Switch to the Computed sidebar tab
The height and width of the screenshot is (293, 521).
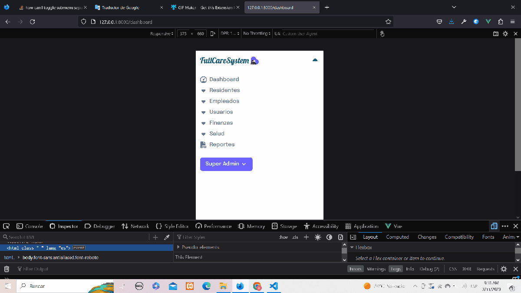point(397,237)
